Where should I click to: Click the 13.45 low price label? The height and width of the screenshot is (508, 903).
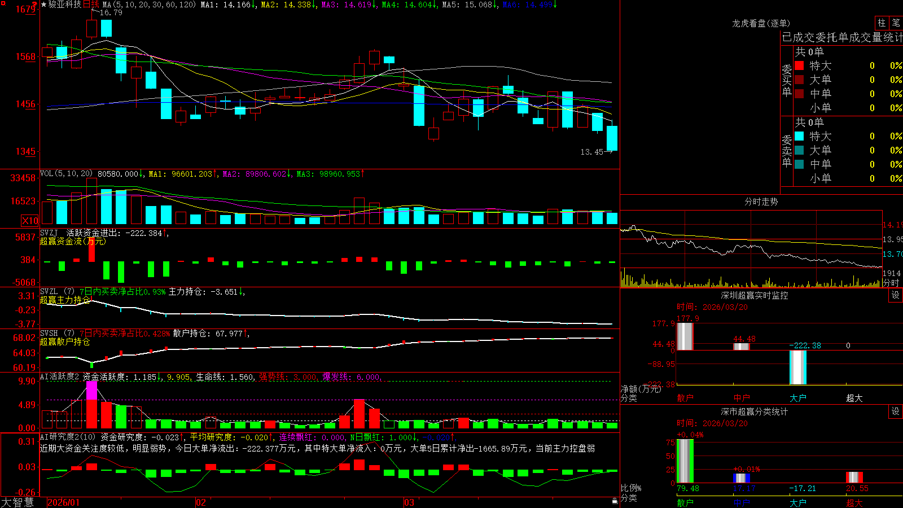point(592,152)
